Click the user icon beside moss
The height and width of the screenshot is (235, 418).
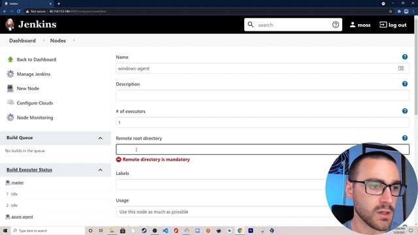tap(353, 25)
